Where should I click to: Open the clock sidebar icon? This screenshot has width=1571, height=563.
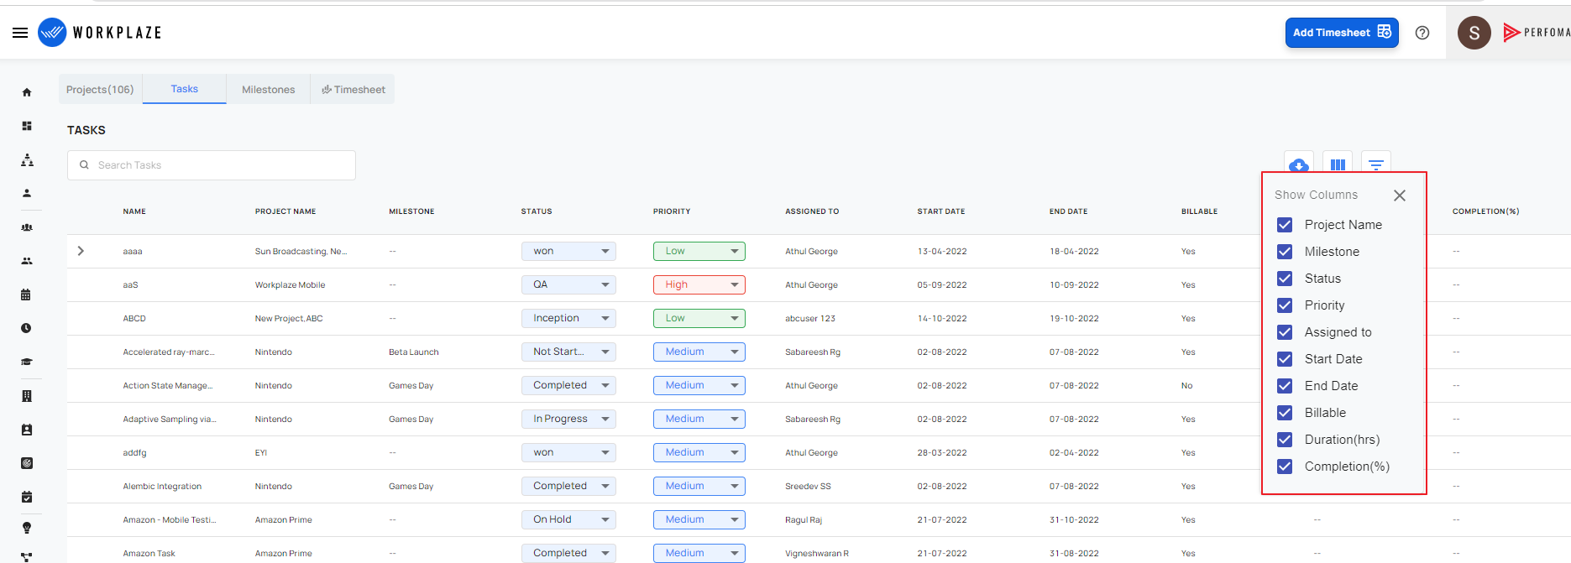coord(26,328)
